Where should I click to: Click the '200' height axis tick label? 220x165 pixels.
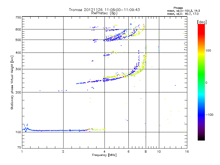point(18,92)
